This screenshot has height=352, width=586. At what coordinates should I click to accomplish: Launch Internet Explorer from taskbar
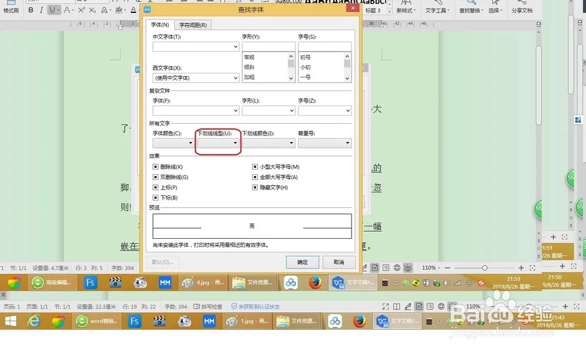(34, 321)
